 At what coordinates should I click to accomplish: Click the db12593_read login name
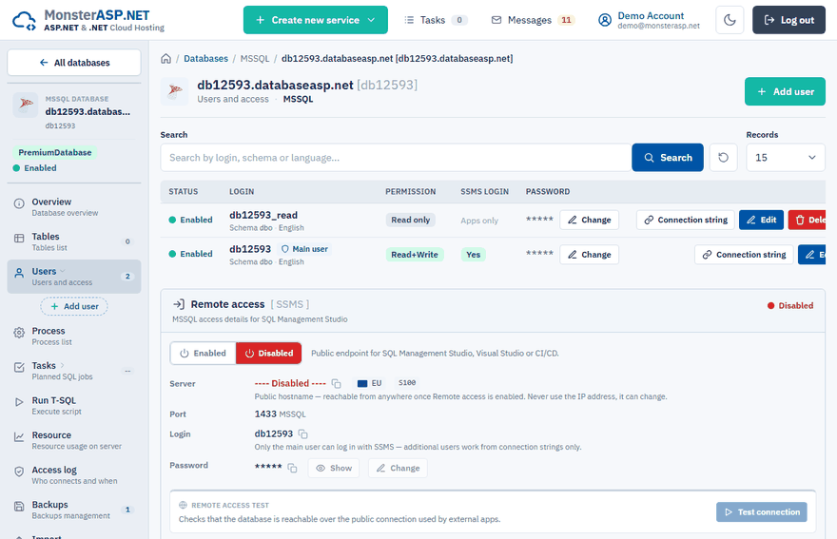pyautogui.click(x=263, y=215)
